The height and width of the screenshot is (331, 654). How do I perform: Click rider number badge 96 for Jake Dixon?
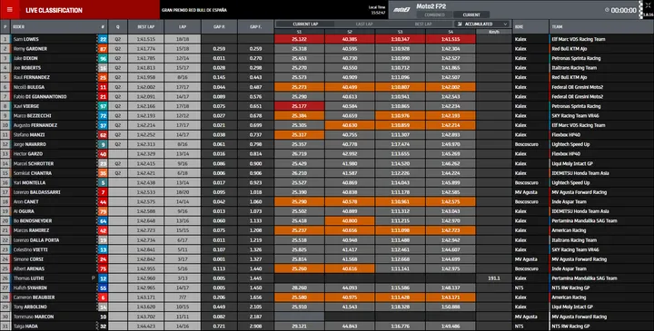coord(103,58)
